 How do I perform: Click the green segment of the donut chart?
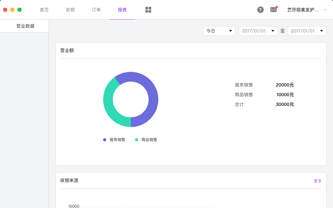click(109, 104)
